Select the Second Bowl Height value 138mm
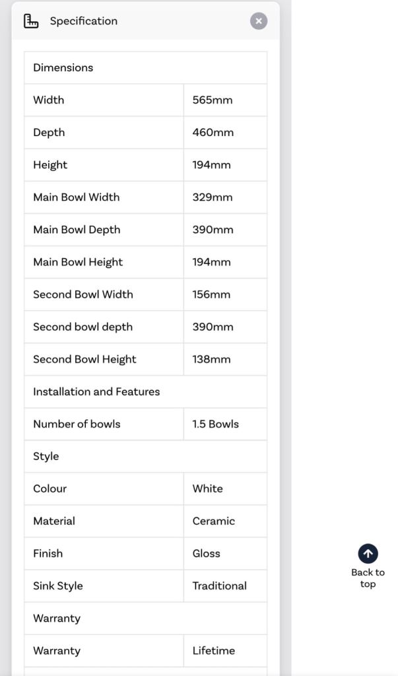This screenshot has height=676, width=398. click(x=211, y=359)
